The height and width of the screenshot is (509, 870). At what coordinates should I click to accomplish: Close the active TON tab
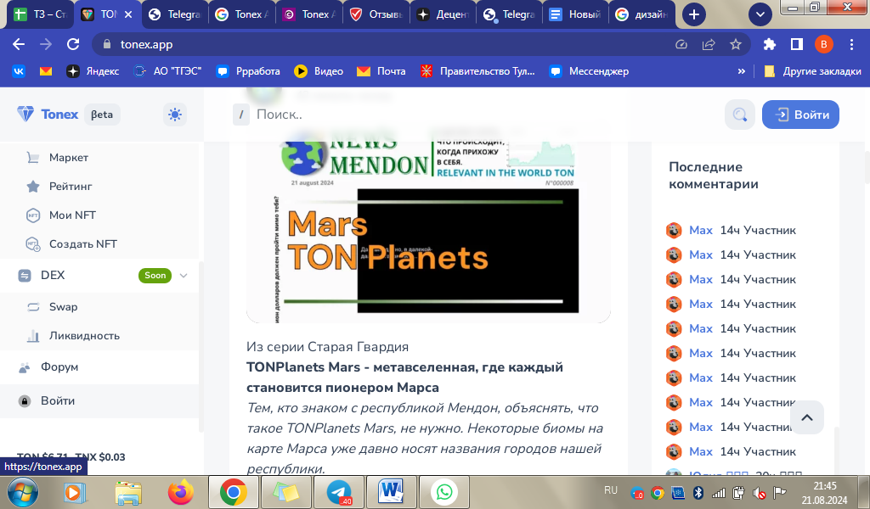128,14
